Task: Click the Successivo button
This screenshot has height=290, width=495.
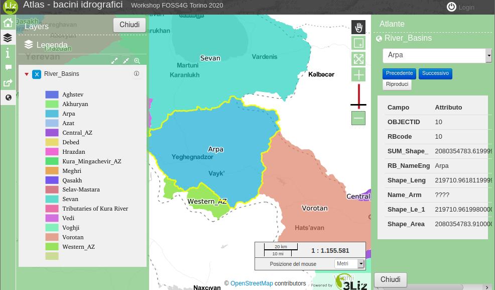Action: (435, 73)
